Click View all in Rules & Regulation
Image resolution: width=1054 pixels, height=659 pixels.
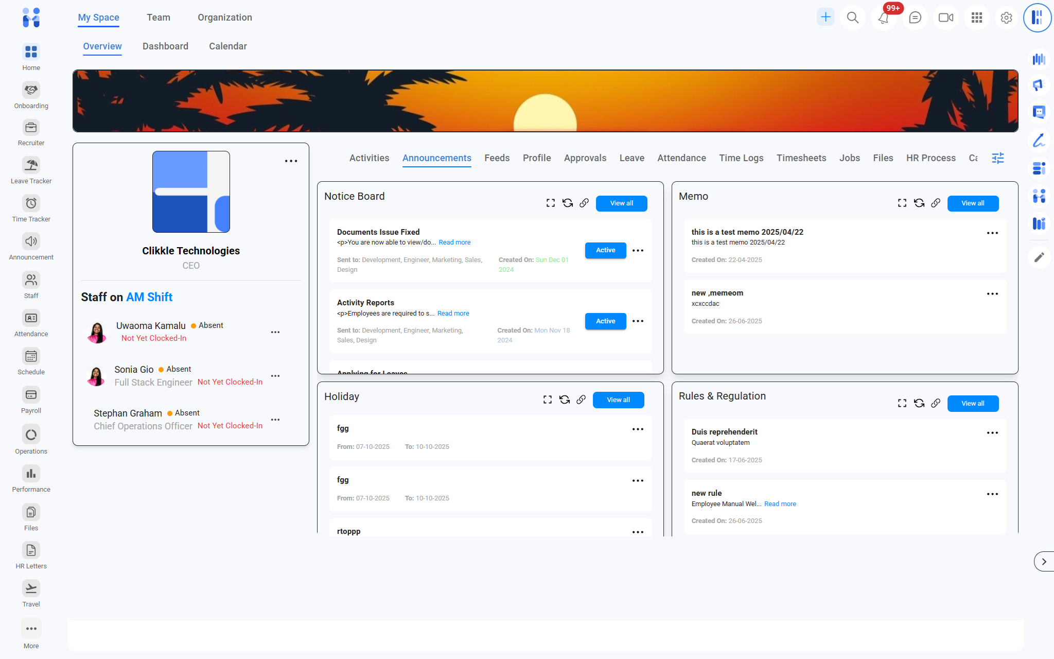(972, 404)
